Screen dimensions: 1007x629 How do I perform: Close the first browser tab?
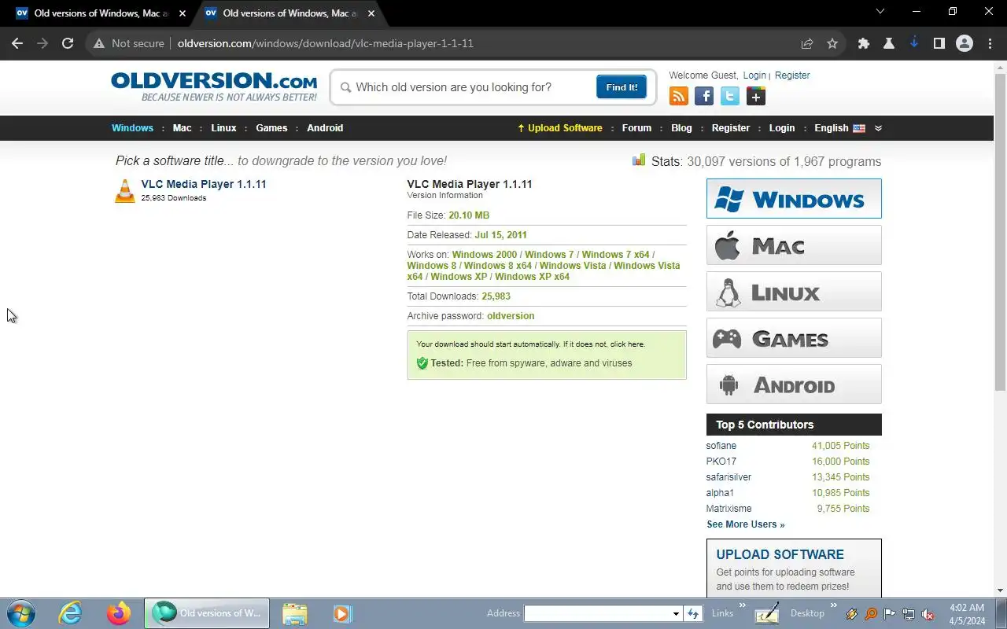183,13
